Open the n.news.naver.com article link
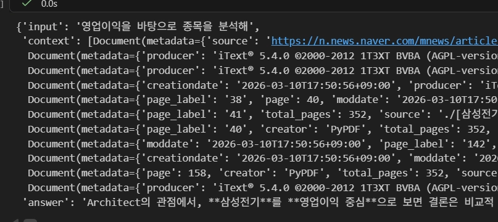This screenshot has height=222, width=498. pyautogui.click(x=384, y=41)
